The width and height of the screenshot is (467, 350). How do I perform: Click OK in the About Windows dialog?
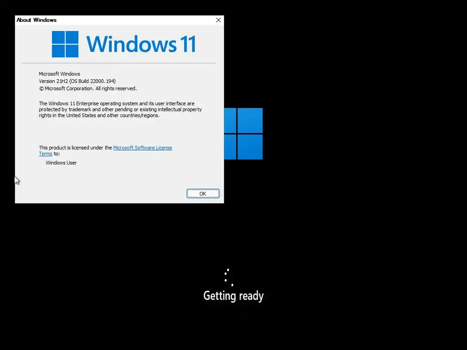(203, 193)
